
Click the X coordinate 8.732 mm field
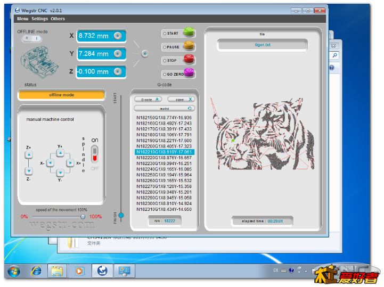click(x=101, y=36)
